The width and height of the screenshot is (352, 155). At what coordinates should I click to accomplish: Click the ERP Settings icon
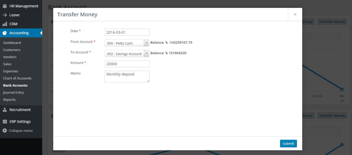[5, 121]
